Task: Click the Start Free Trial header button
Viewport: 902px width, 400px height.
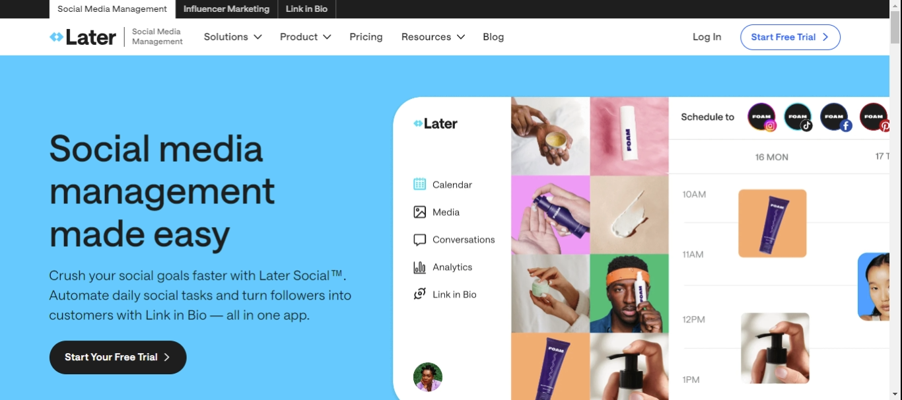Action: (x=790, y=37)
